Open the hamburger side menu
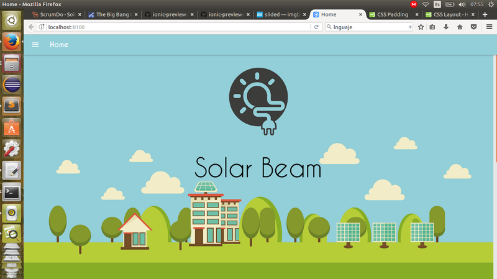Image resolution: width=497 pixels, height=279 pixels. [35, 45]
